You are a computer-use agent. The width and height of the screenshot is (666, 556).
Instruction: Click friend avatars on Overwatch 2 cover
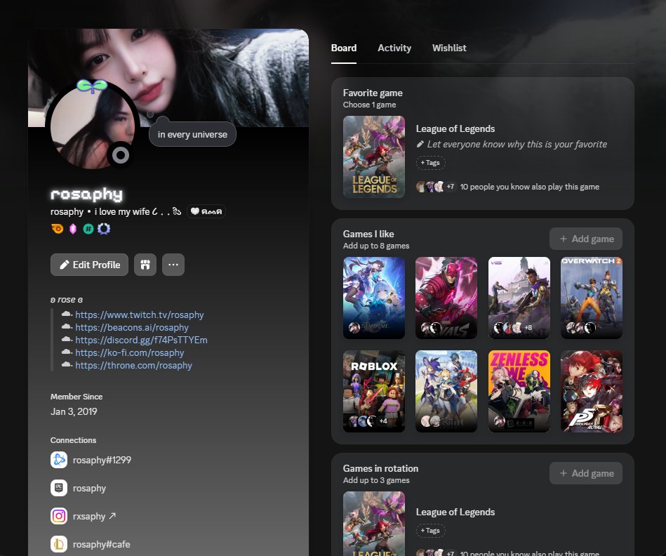[x=580, y=327]
